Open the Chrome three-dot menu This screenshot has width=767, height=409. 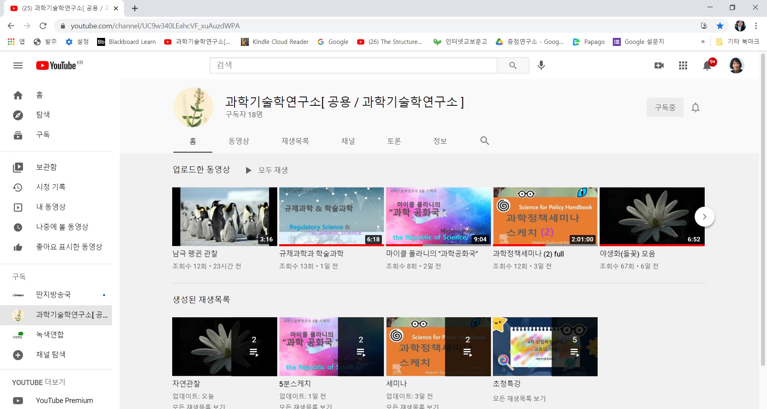pyautogui.click(x=756, y=26)
